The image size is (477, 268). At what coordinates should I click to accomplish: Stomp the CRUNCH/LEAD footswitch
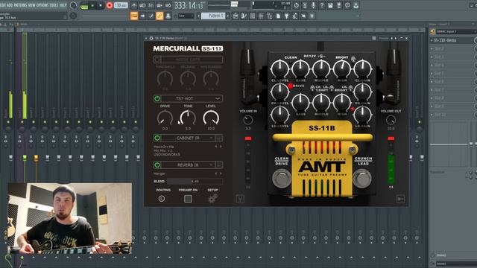(362, 179)
